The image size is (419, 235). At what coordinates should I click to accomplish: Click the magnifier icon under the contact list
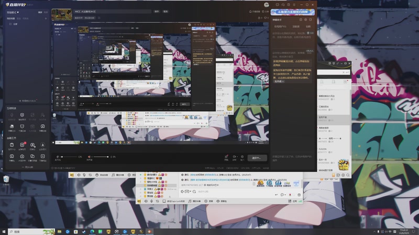click(x=348, y=175)
